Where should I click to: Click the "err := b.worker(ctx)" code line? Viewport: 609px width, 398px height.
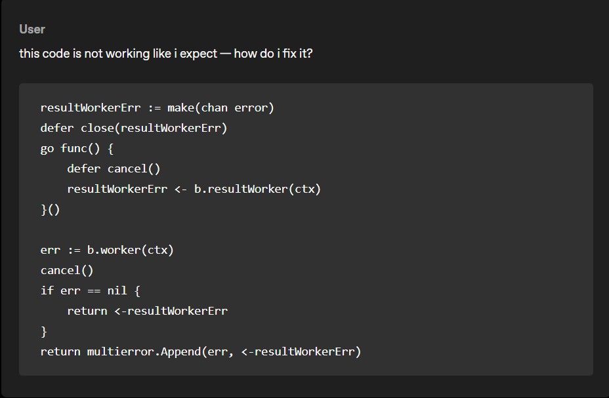point(107,250)
